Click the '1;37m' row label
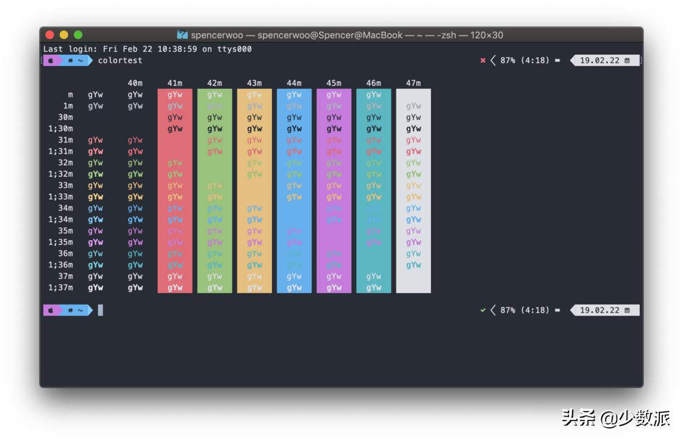 [x=60, y=288]
